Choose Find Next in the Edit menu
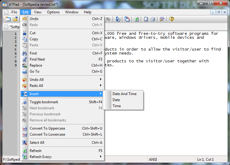 [x=62, y=59]
